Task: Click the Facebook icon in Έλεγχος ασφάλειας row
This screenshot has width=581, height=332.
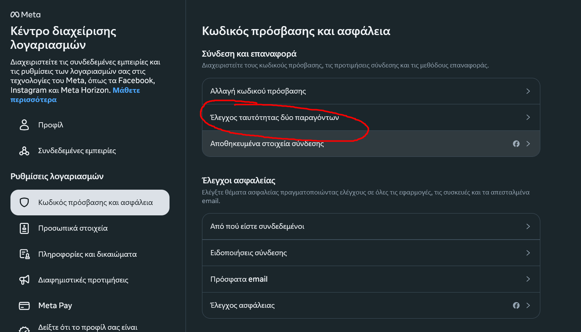Action: pos(516,306)
